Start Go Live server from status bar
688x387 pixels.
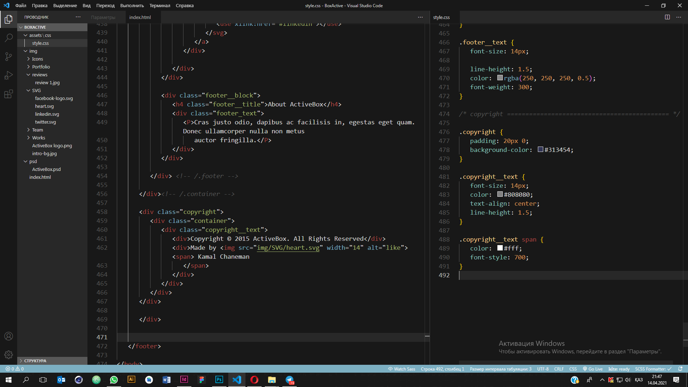pos(593,369)
